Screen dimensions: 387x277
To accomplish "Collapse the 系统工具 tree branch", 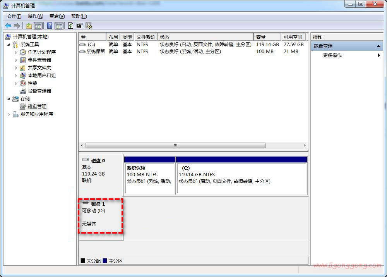I will pos(9,44).
